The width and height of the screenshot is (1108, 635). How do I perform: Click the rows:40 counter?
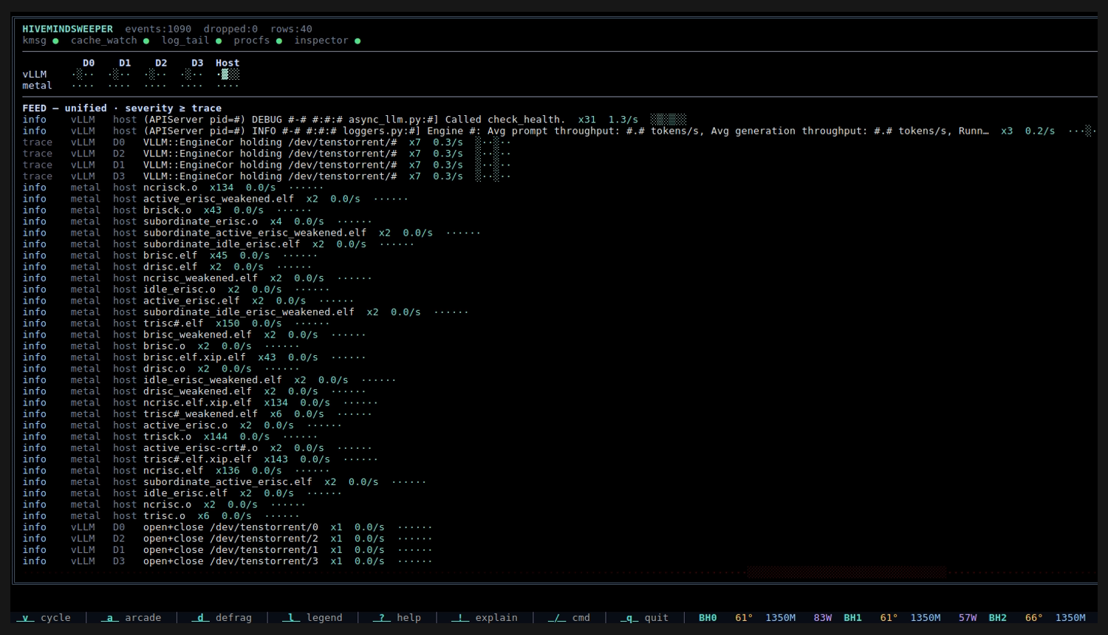click(x=291, y=30)
